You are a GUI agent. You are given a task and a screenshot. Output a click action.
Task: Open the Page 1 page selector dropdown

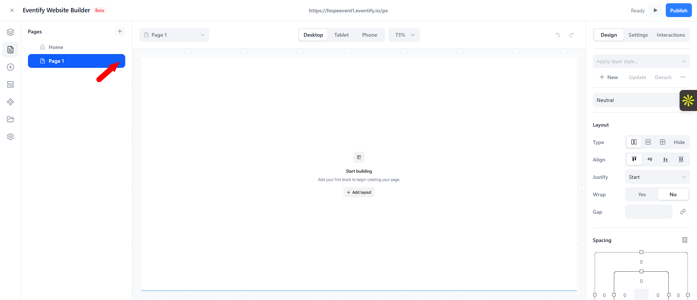click(174, 35)
